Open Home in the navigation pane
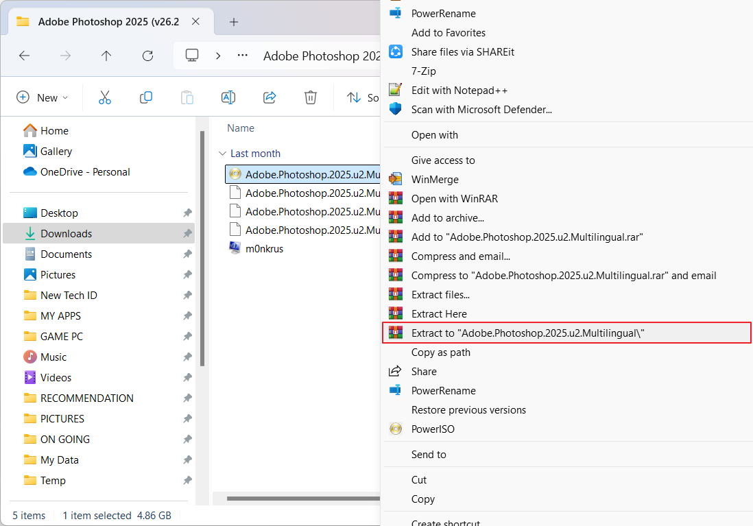The width and height of the screenshot is (753, 526). click(46, 131)
